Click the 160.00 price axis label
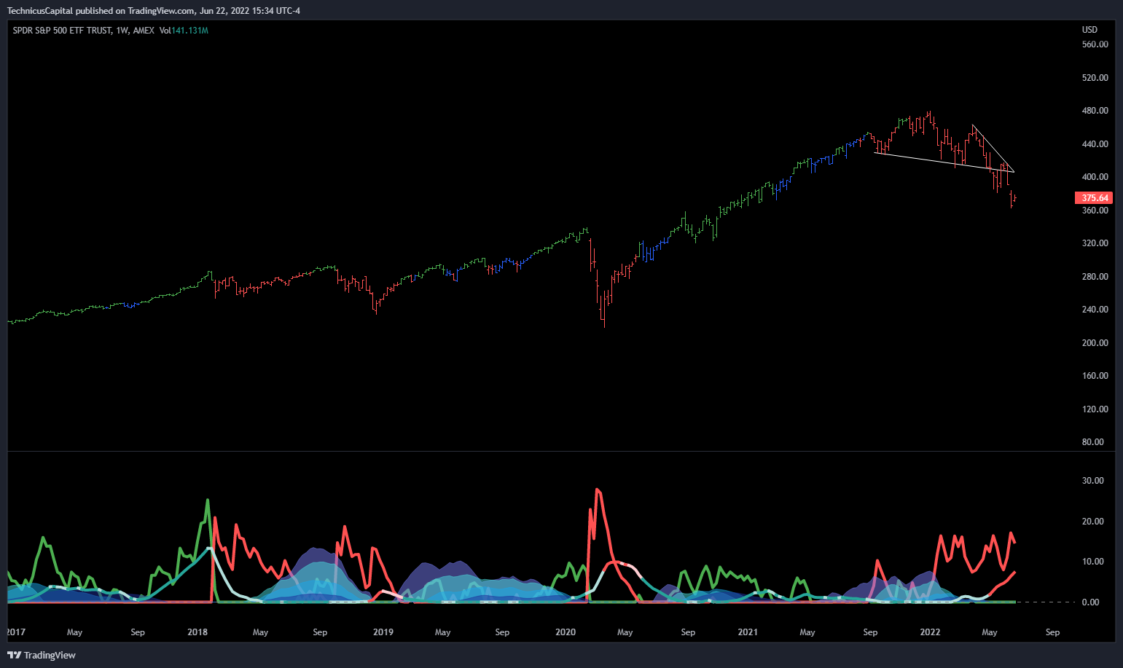This screenshot has width=1123, height=668. pos(1095,376)
